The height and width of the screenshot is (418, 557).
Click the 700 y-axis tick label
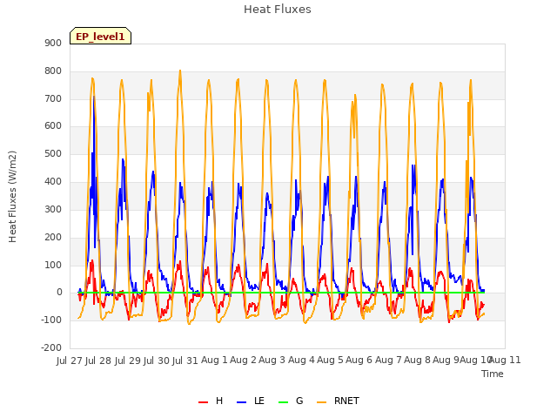(x=53, y=98)
